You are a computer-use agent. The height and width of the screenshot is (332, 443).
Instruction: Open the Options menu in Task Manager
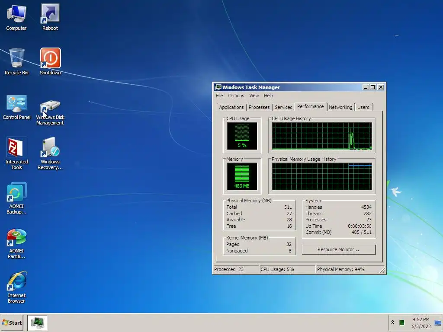coord(236,96)
